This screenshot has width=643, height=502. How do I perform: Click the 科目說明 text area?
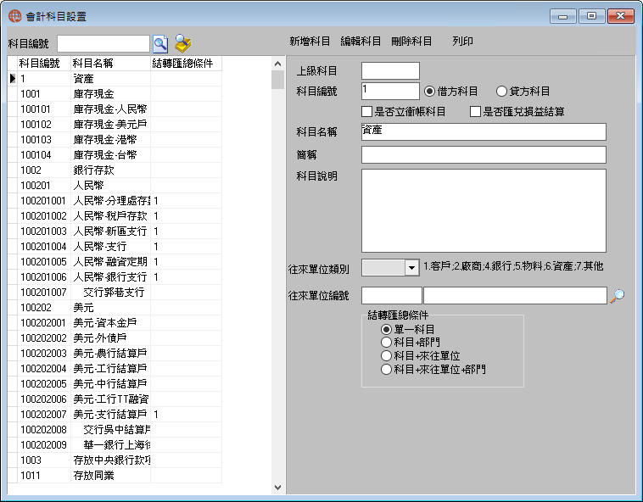[x=484, y=210]
